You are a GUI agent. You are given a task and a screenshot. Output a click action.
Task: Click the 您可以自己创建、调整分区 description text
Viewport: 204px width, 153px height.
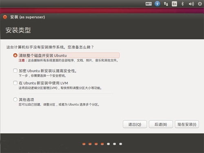pos(59,104)
